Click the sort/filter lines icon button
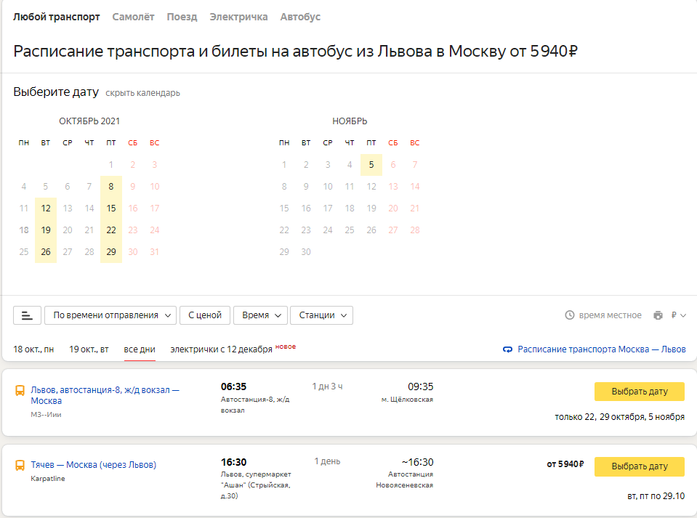 (x=27, y=315)
